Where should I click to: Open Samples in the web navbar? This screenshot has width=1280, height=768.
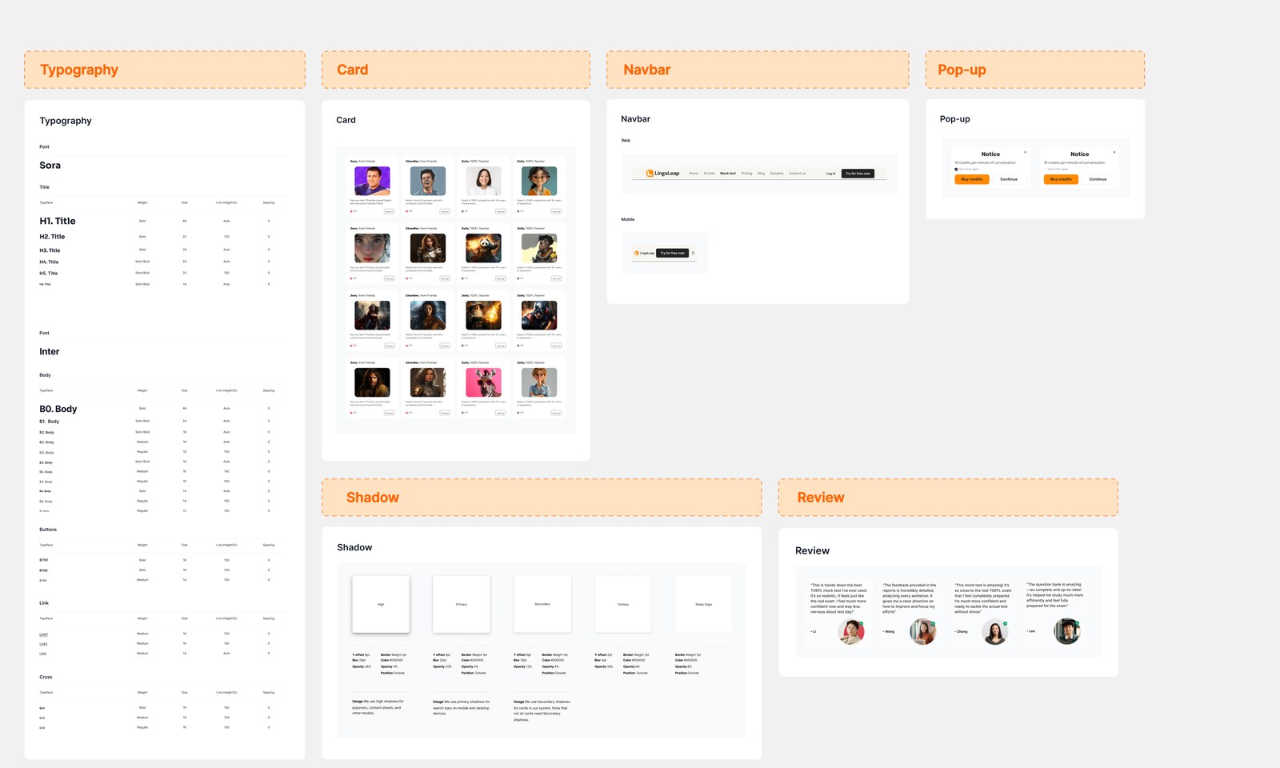(777, 173)
